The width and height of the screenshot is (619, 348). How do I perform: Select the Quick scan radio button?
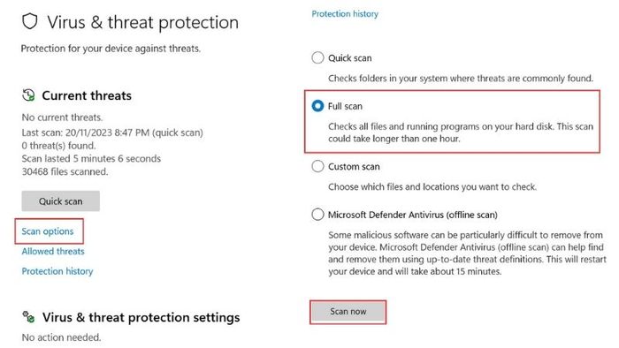point(317,57)
